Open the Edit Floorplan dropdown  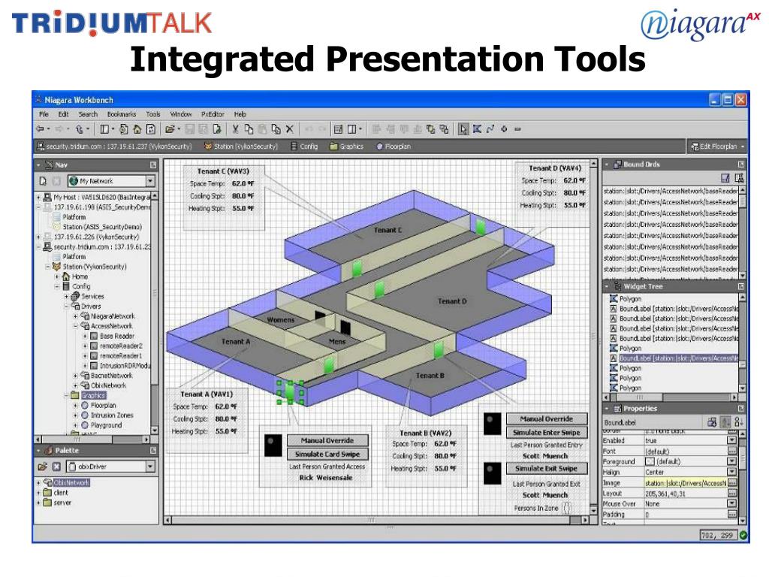coord(743,147)
